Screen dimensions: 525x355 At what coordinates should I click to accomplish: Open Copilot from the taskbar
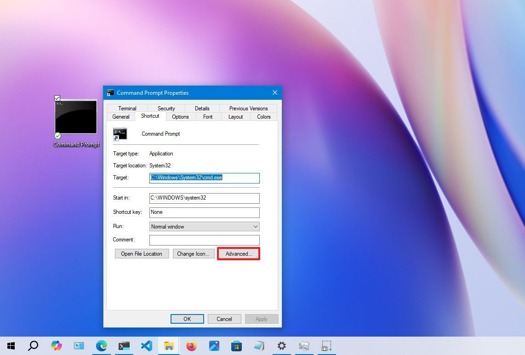(57, 345)
